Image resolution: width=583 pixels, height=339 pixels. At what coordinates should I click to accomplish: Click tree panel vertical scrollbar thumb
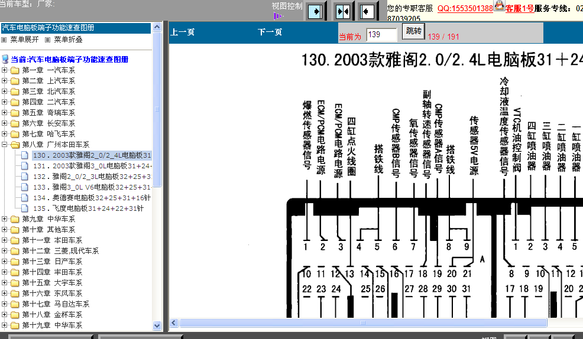click(157, 109)
